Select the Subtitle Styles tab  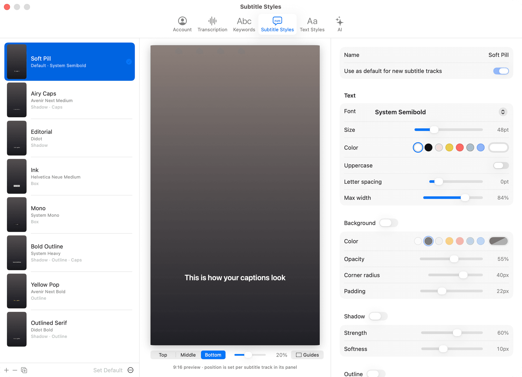(277, 24)
